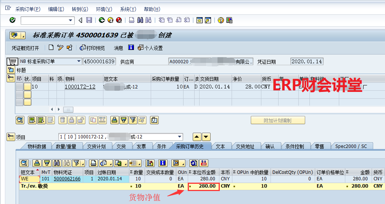
Task: Select the row selector for item 10
Action: 19,87
